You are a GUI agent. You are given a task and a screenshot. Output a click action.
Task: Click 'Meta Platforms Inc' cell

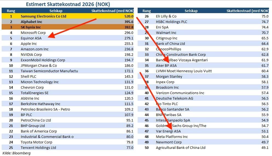pyautogui.click(x=172, y=137)
